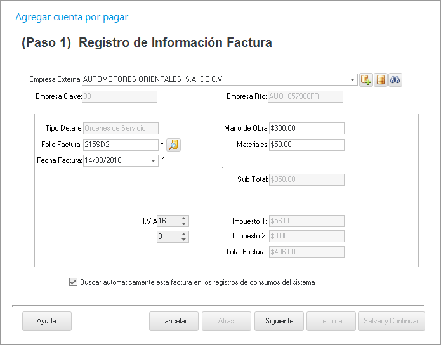Click the Agregar cuenta por pagar title
441x345 pixels.
[x=72, y=17]
